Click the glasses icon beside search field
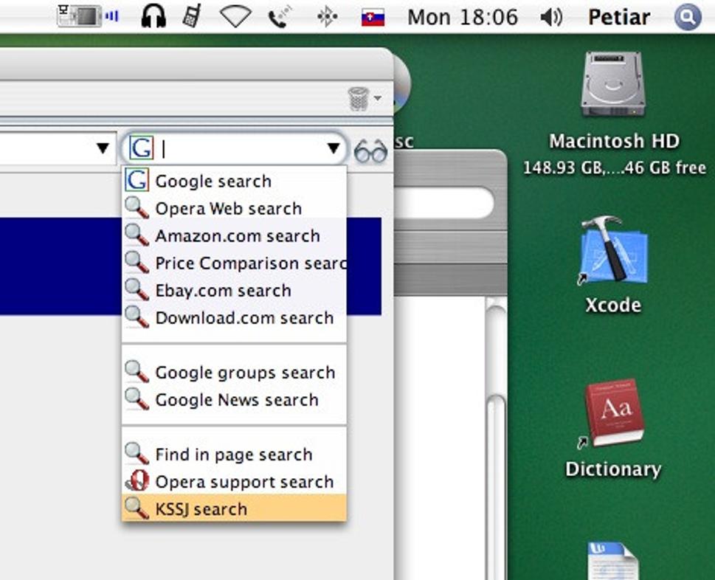This screenshot has height=580, width=715. 370,151
